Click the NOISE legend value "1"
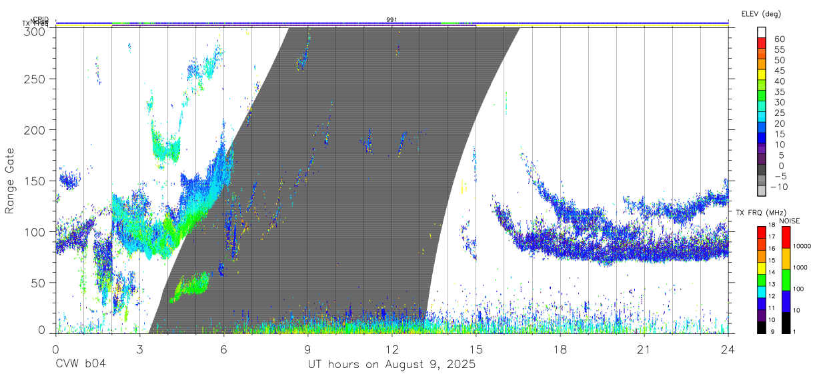Image resolution: width=819 pixels, height=378 pixels. pyautogui.click(x=793, y=331)
